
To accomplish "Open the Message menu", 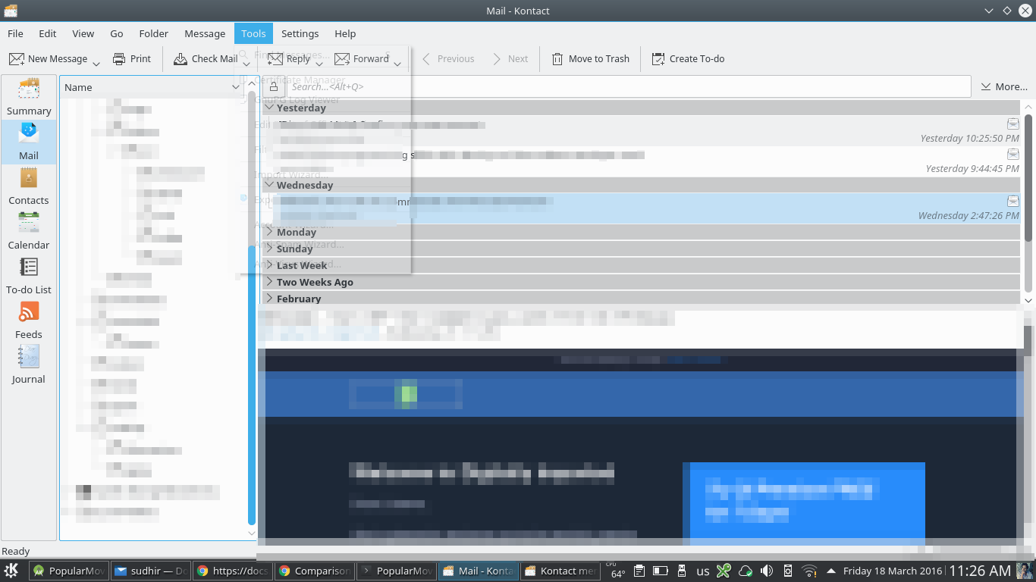I will point(205,33).
